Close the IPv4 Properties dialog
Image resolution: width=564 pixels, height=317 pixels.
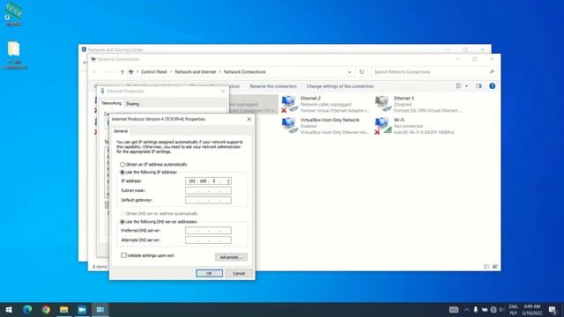249,119
